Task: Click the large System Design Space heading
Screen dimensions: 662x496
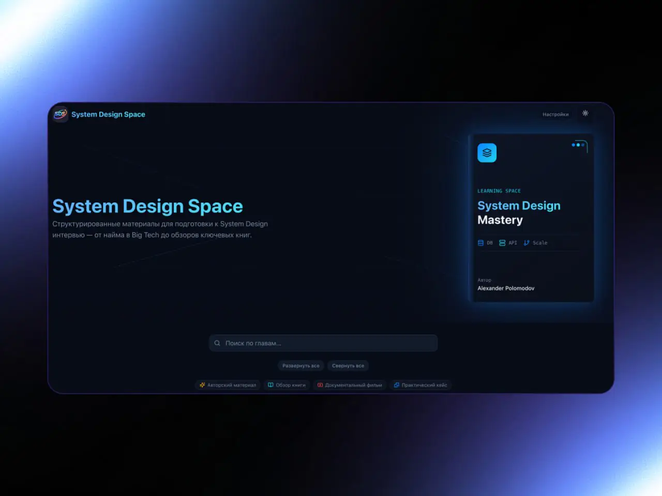Action: click(x=147, y=206)
